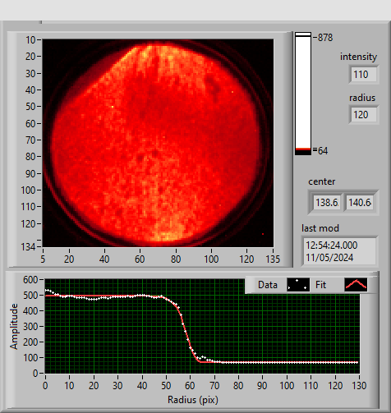Click the radius value field
391x413 pixels.
pyautogui.click(x=364, y=115)
